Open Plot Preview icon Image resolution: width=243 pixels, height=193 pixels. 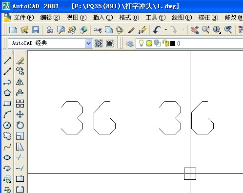coord(61,30)
